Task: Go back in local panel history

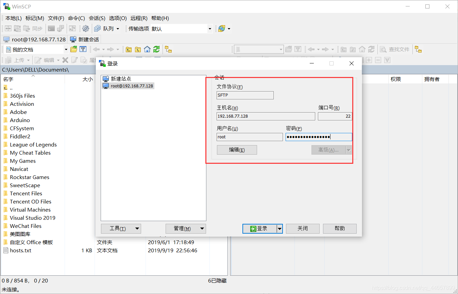Action: tap(97, 50)
